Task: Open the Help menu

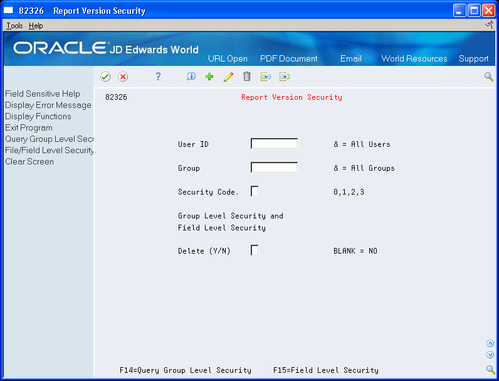Action: [x=36, y=26]
